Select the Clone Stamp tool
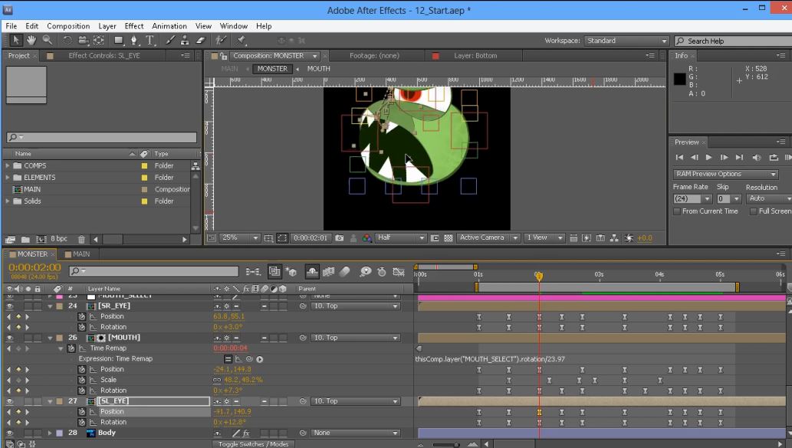 coord(185,41)
